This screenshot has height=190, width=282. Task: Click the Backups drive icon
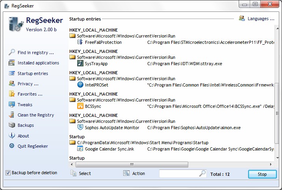[12, 125]
